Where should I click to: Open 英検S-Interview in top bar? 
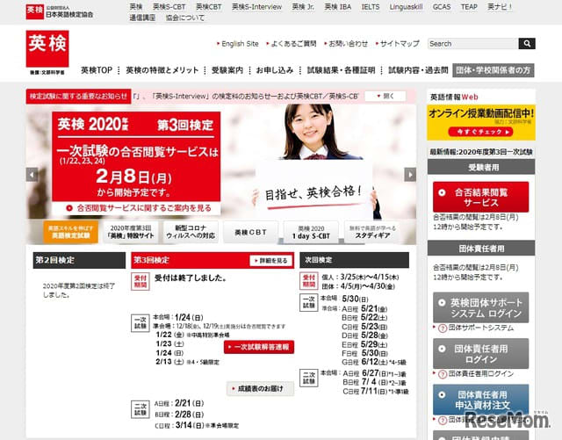tap(256, 7)
